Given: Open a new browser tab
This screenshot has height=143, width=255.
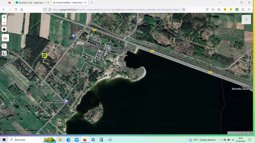Looking at the screenshot, I should click(x=92, y=3).
